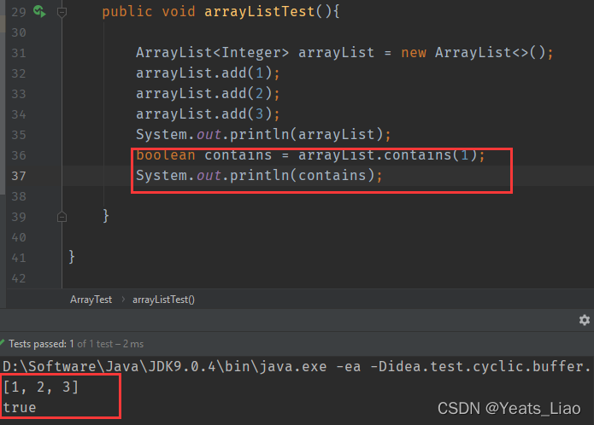Click the green tests-passed checkmark icon
This screenshot has width=594, height=425.
(x=3, y=343)
